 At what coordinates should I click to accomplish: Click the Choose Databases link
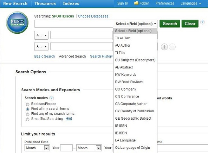click(93, 16)
